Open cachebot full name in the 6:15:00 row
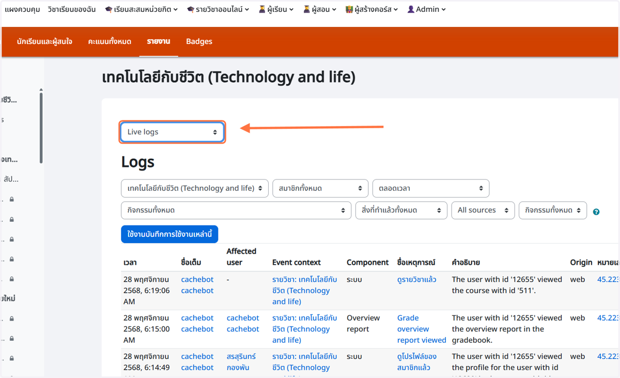The image size is (620, 378). (197, 323)
